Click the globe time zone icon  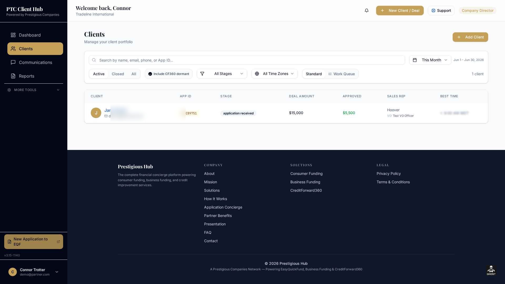click(257, 74)
